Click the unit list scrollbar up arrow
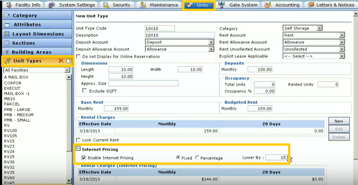Viewport: 358px width, 185px height. [69, 77]
